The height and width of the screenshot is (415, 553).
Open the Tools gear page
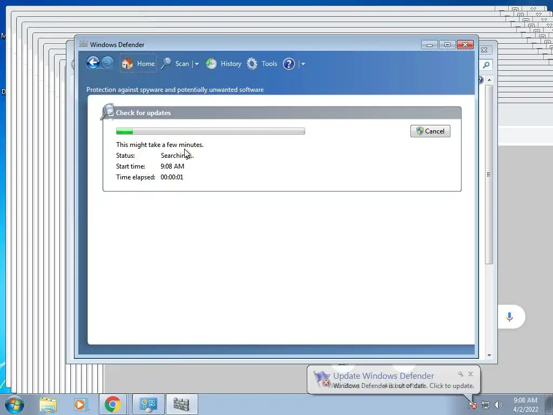coord(262,64)
